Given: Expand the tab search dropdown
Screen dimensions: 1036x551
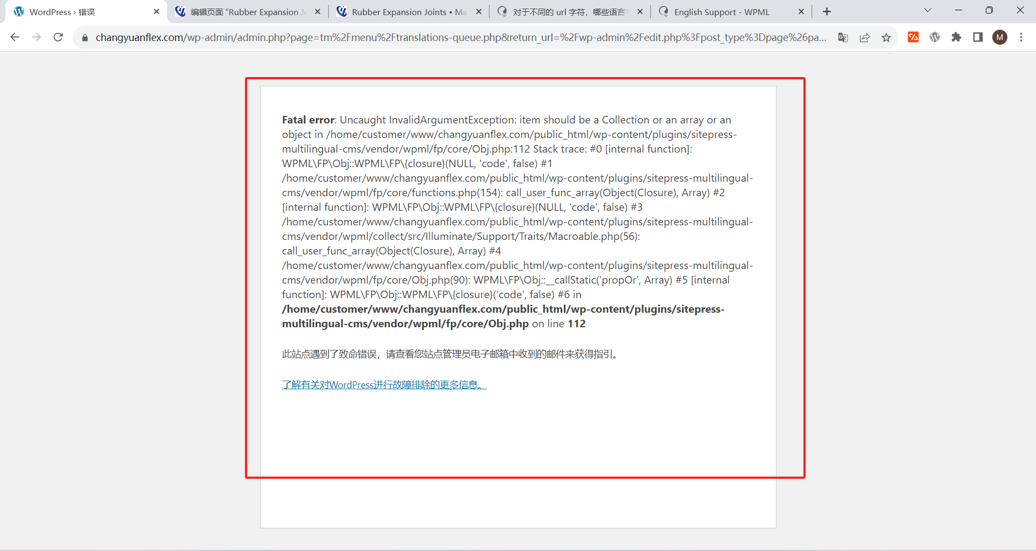Looking at the screenshot, I should click(x=928, y=10).
